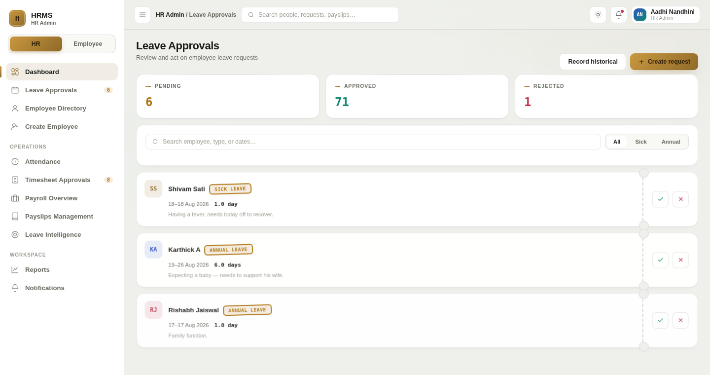Open Leave Approvals in sidebar

62,90
